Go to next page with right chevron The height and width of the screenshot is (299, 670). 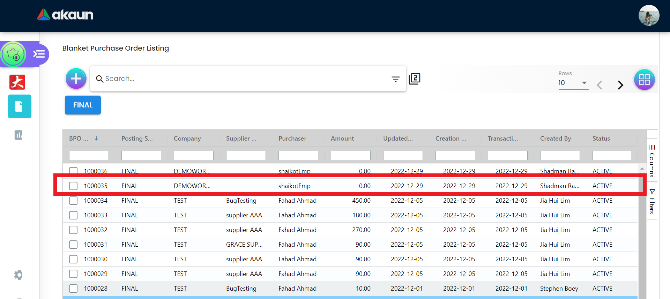pos(620,85)
